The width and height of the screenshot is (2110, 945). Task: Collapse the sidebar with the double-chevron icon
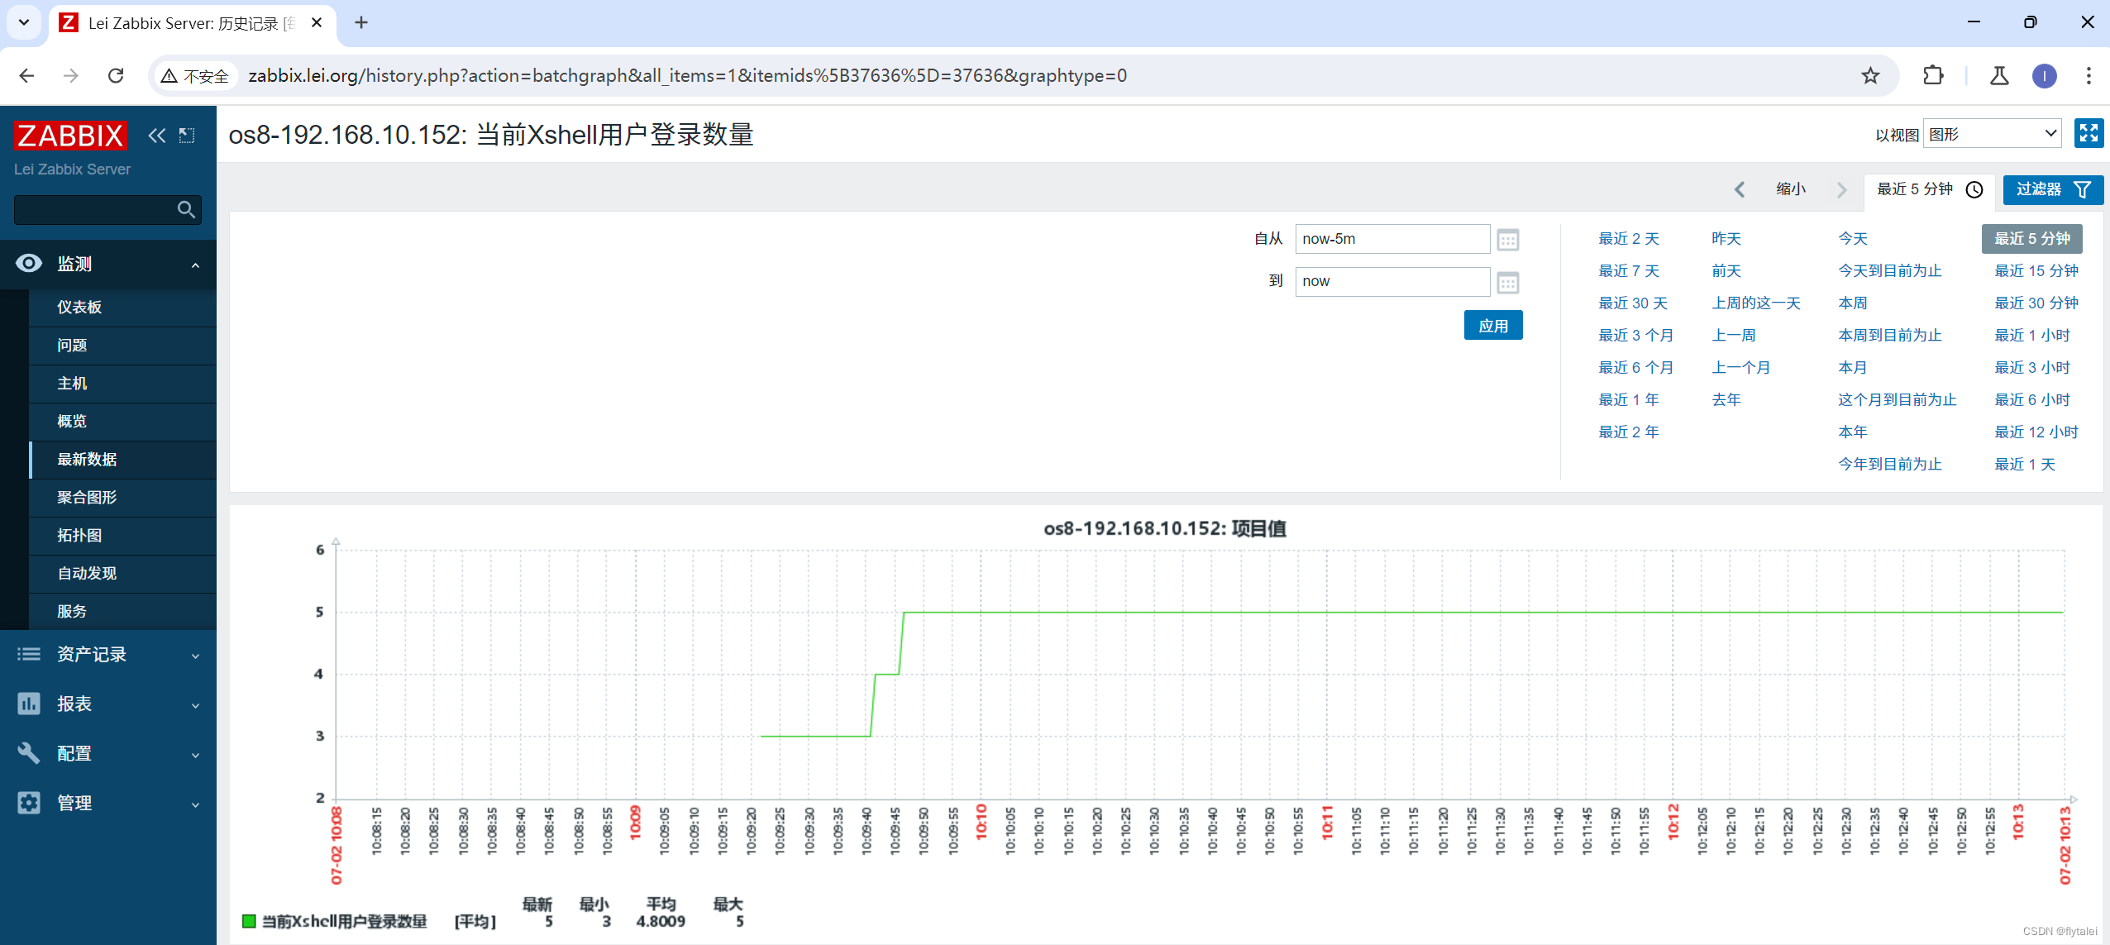coord(156,136)
